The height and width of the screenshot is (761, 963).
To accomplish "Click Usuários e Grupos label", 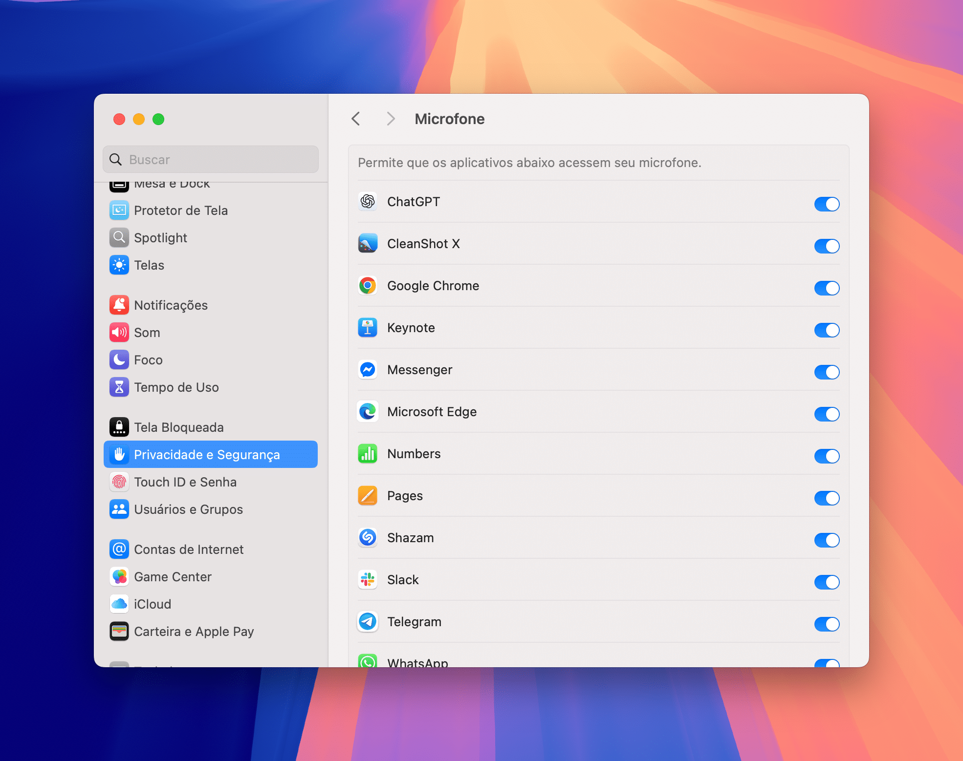I will 188,509.
